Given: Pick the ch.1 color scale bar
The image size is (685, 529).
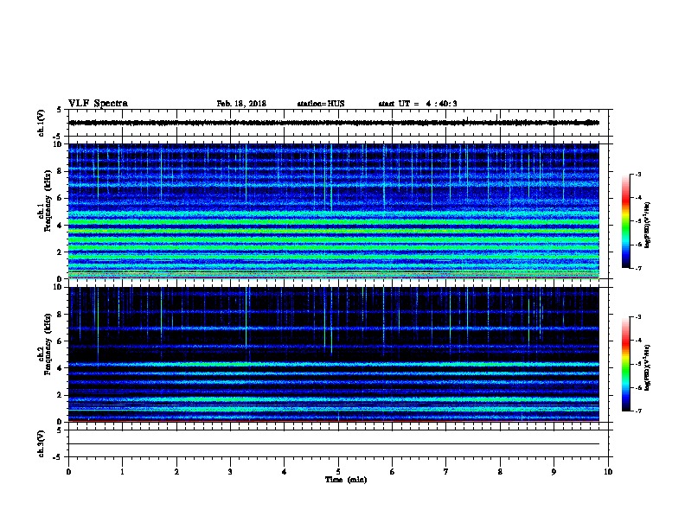Looking at the screenshot, I should click(x=626, y=221).
